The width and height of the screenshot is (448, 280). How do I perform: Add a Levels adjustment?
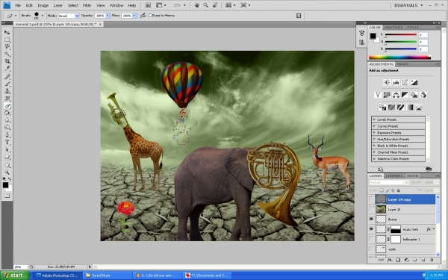[x=396, y=83]
